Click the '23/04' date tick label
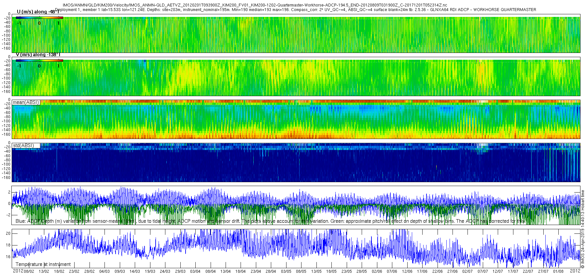586x276 pixels. (x=256, y=271)
